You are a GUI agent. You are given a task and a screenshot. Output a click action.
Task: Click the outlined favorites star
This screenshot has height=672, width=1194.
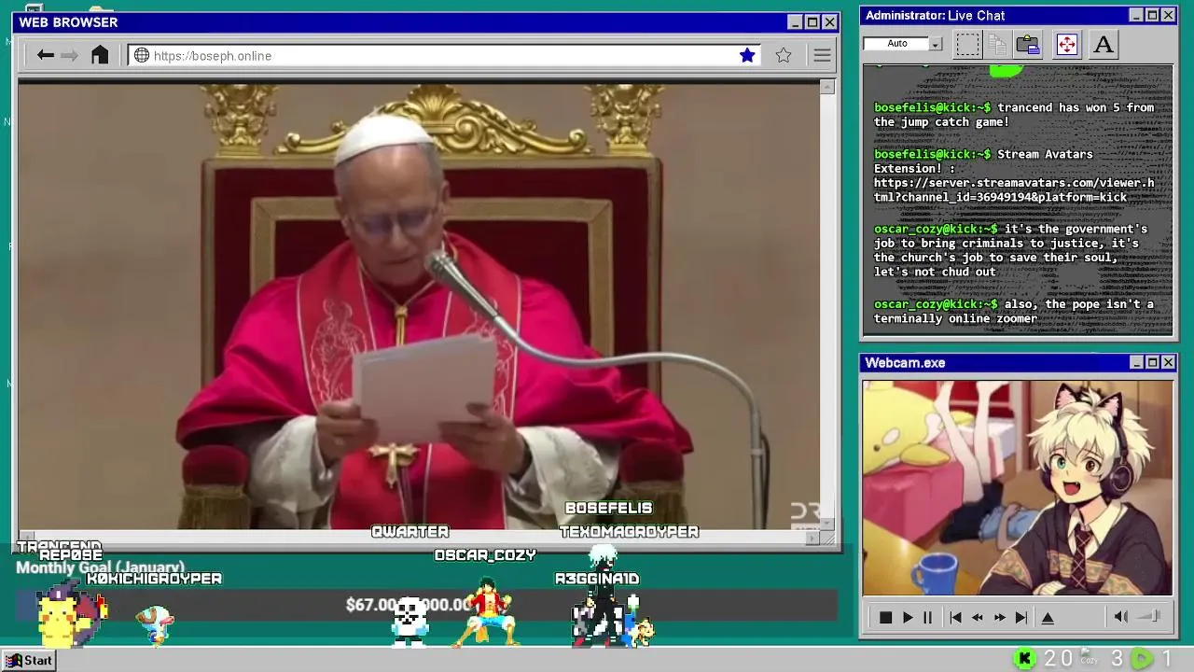coord(784,55)
